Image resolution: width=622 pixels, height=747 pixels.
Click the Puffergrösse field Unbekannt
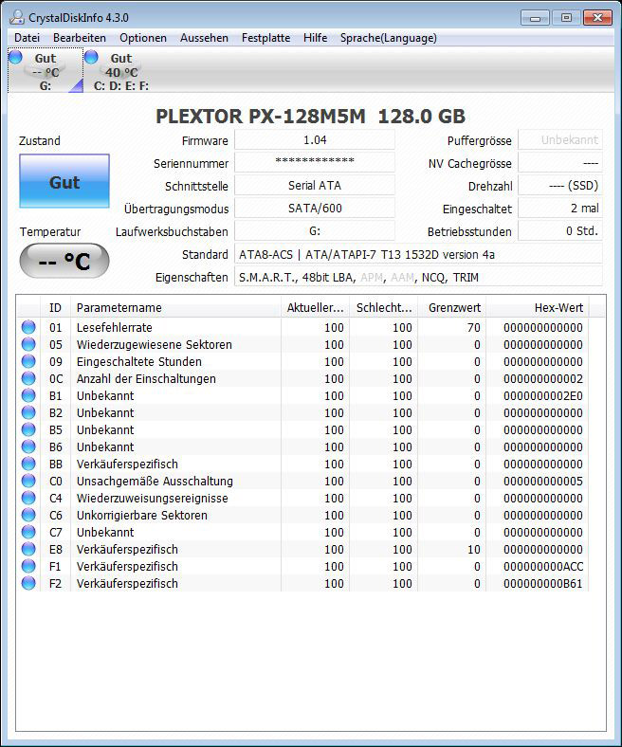pyautogui.click(x=560, y=140)
